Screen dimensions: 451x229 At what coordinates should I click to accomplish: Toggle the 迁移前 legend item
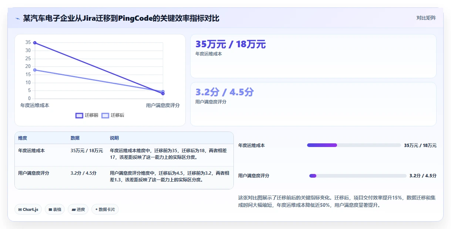click(87, 115)
